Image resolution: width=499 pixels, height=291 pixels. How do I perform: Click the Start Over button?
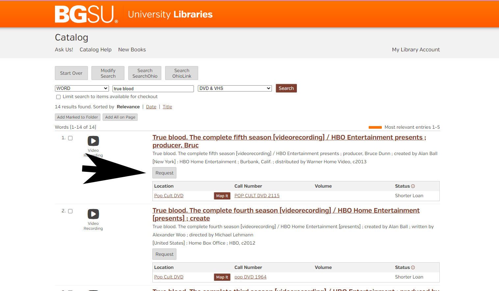71,73
